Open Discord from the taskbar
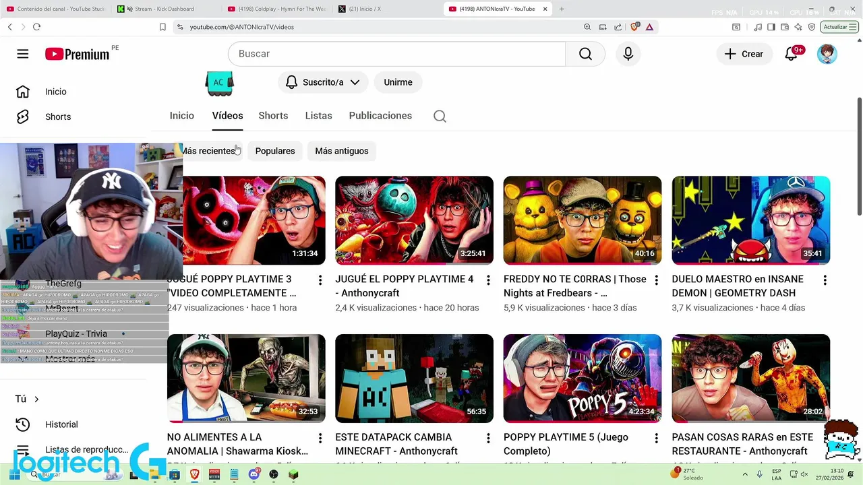 pos(254,474)
